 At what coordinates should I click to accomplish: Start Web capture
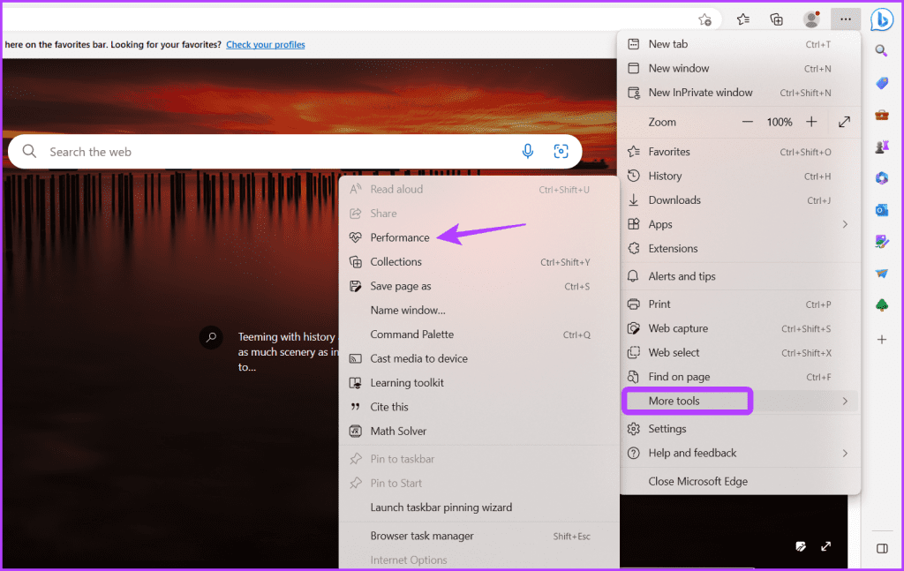[740, 327]
